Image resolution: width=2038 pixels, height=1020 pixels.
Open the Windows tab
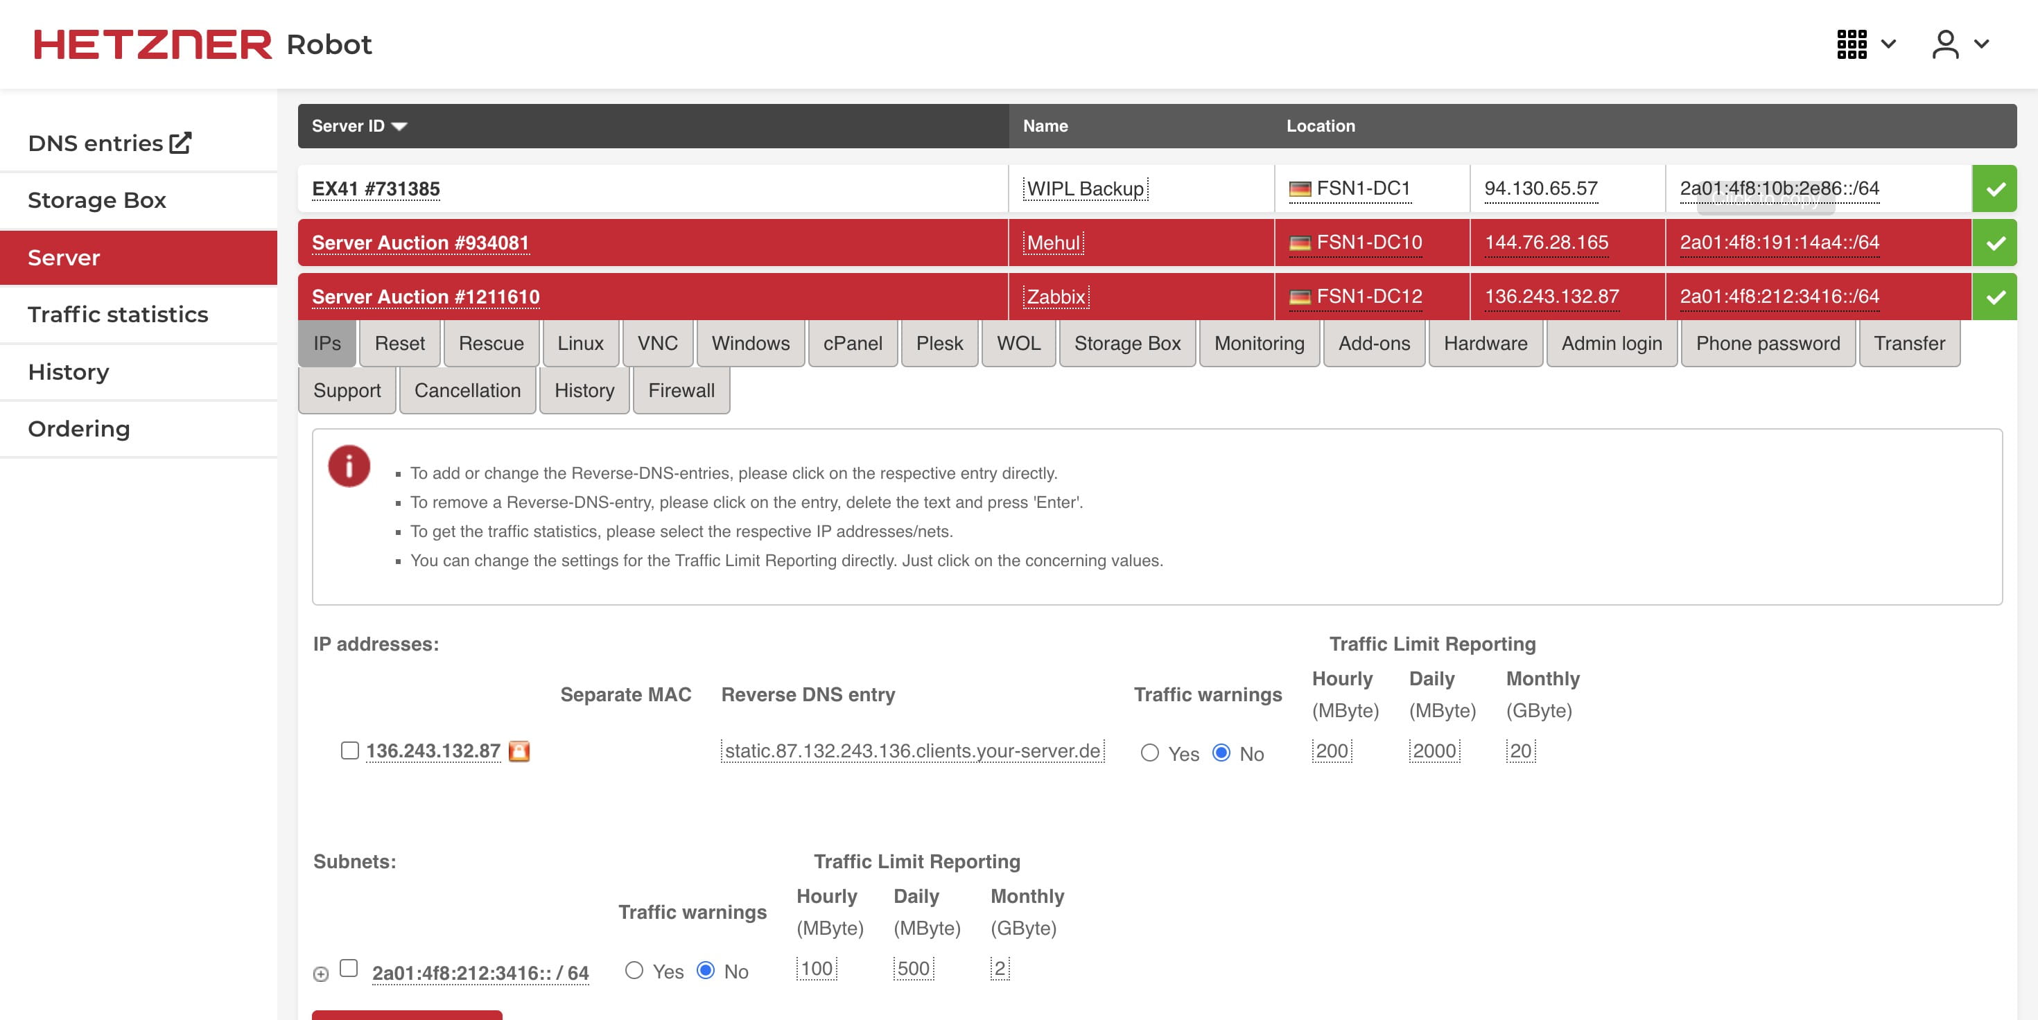pos(751,343)
